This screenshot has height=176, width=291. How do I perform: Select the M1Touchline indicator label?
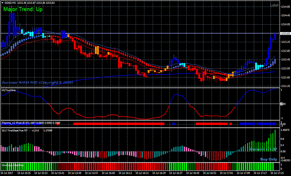click(9, 90)
